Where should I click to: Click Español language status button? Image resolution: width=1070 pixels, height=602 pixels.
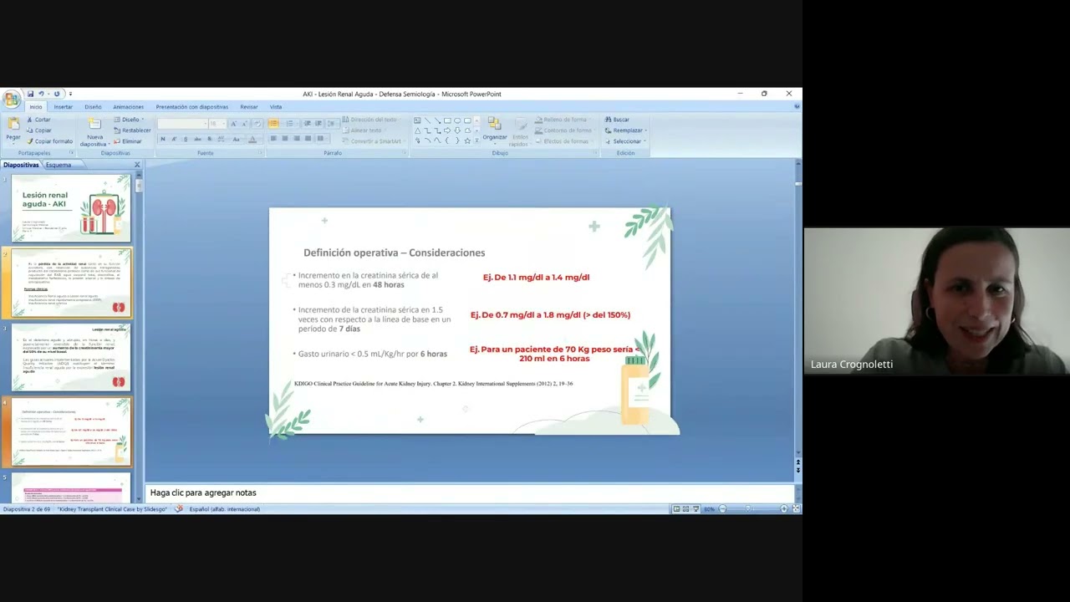click(224, 509)
